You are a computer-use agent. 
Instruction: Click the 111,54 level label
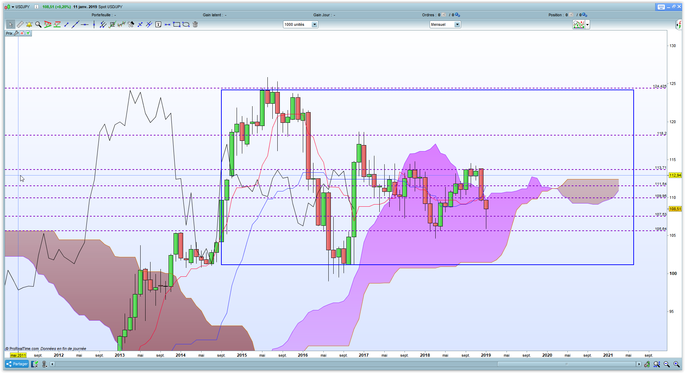coord(661,184)
